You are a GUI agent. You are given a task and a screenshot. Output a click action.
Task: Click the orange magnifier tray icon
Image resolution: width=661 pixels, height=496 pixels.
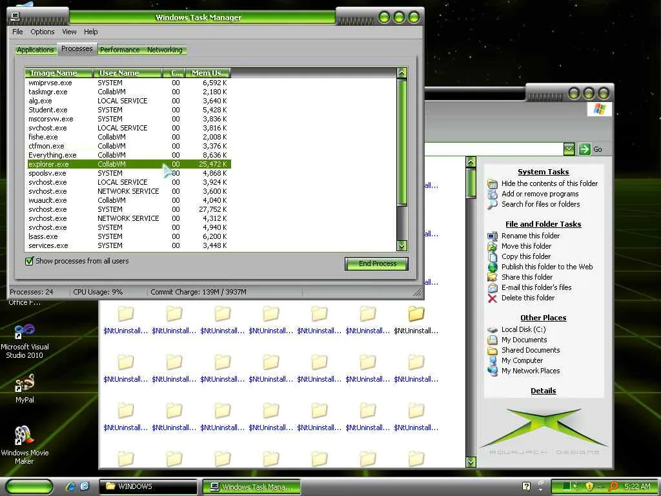pyautogui.click(x=613, y=486)
